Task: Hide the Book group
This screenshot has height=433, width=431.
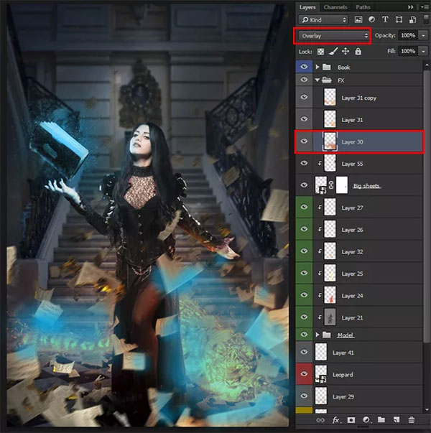Action: click(304, 67)
